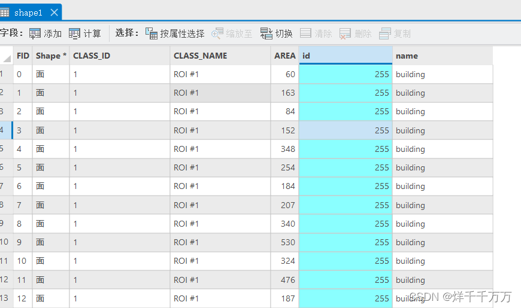This screenshot has width=521, height=308.
Task: Click the FID column header
Action: [x=23, y=56]
